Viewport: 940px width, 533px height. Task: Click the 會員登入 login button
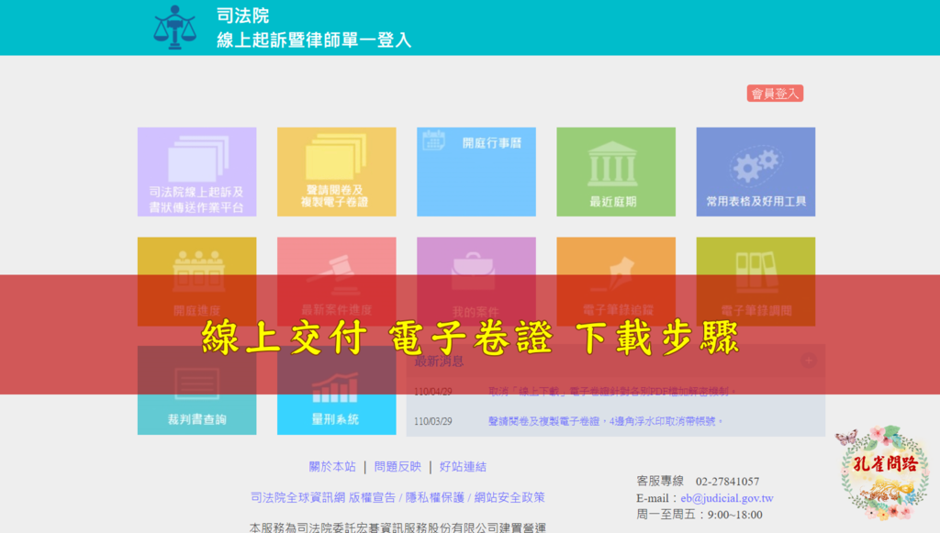(775, 94)
